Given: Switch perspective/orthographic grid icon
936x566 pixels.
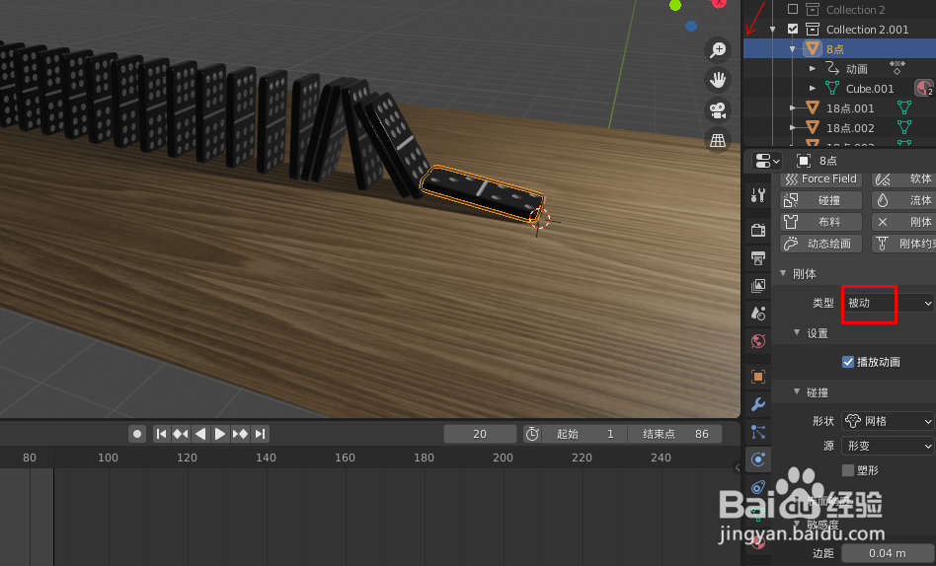Looking at the screenshot, I should [x=718, y=141].
